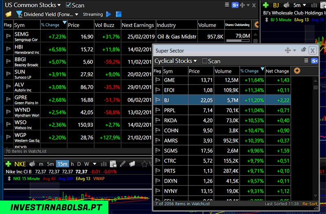The height and width of the screenshot is (214, 326).
Task: Flag the GME row
Action: (x=158, y=80)
